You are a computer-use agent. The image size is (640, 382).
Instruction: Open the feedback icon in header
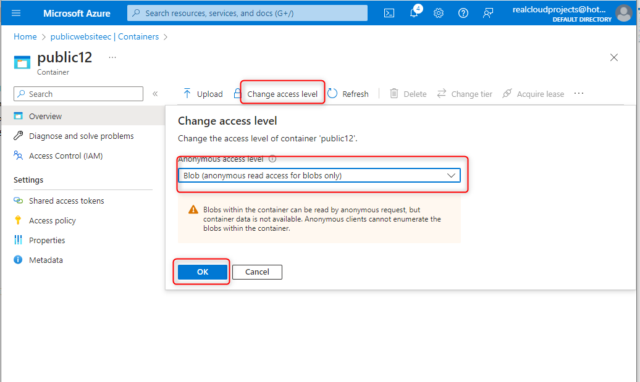click(x=488, y=13)
